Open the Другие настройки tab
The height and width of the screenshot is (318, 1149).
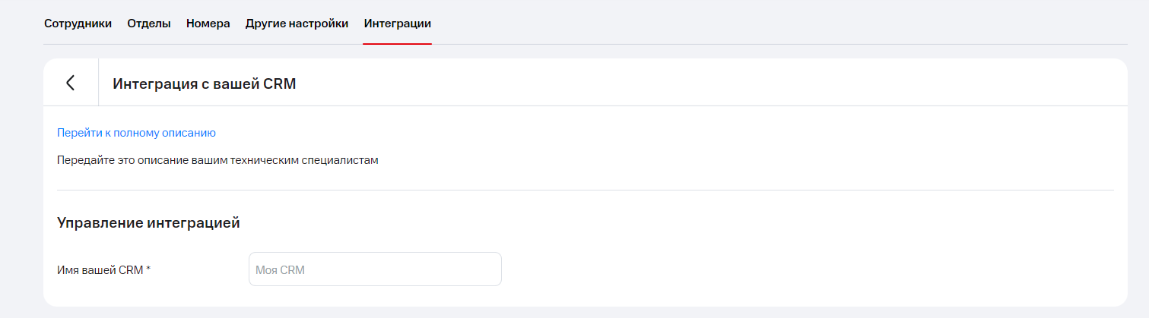tap(297, 24)
